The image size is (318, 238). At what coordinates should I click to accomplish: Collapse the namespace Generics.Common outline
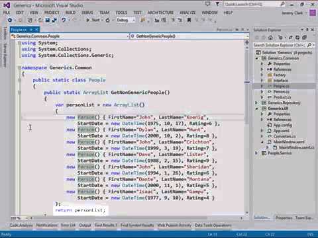pyautogui.click(x=19, y=67)
